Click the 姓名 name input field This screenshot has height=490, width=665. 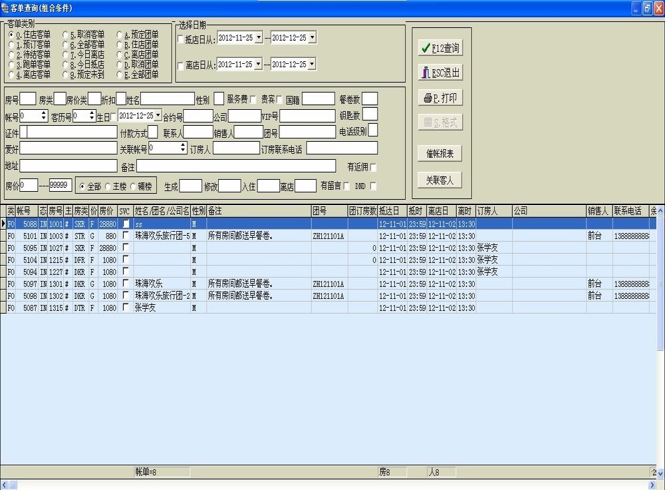168,99
